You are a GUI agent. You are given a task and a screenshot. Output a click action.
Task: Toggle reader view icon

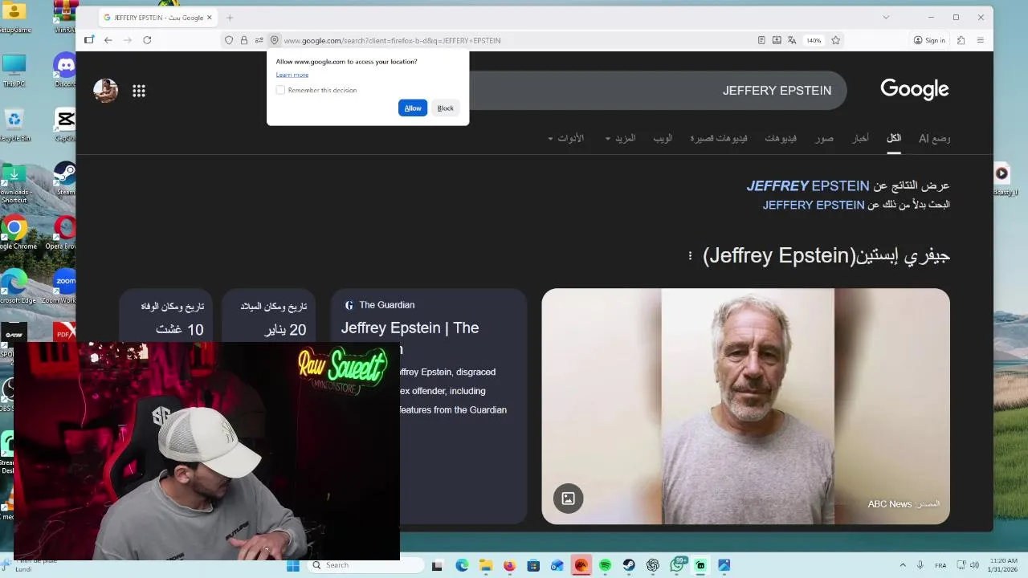click(761, 40)
